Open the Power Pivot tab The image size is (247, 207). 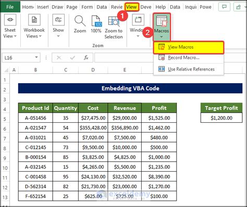pyautogui.click(x=205, y=7)
